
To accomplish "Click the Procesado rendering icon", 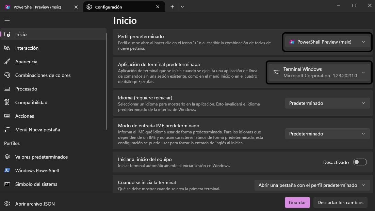I will pyautogui.click(x=7, y=88).
